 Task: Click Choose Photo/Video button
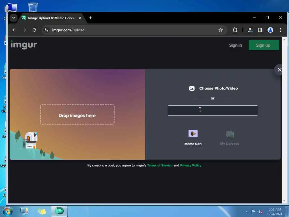(213, 88)
